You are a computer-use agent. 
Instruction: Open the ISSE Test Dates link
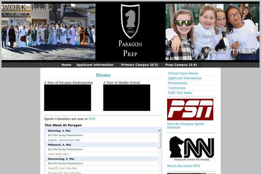[180, 93]
